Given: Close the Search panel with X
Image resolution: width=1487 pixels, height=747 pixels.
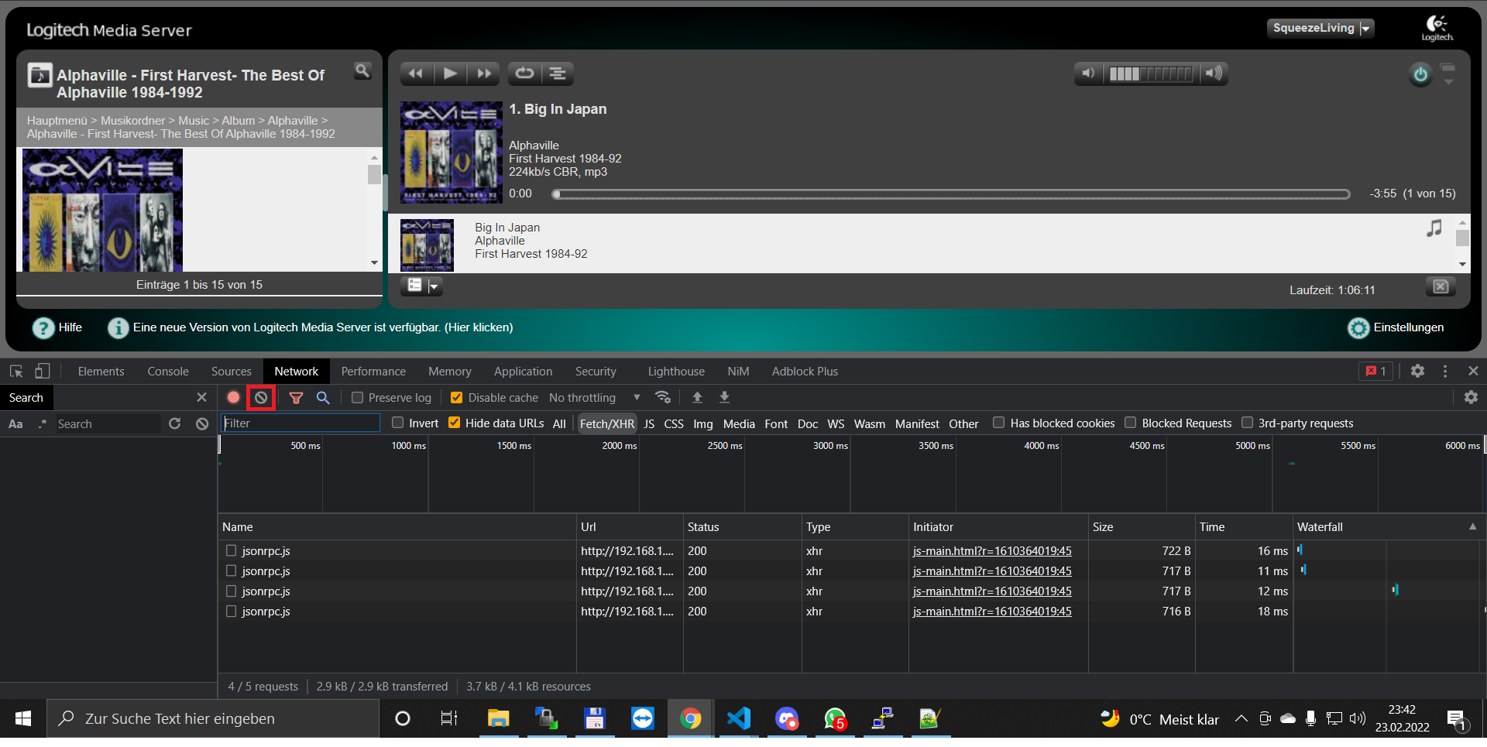Looking at the screenshot, I should tap(201, 398).
